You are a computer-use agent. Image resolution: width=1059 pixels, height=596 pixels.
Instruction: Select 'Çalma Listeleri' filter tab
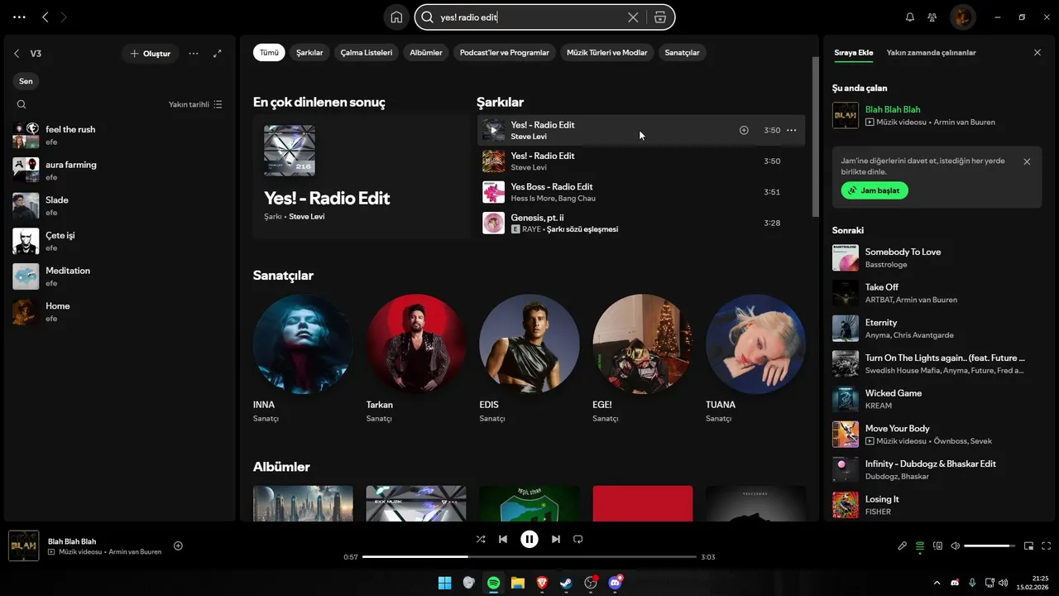click(x=367, y=52)
